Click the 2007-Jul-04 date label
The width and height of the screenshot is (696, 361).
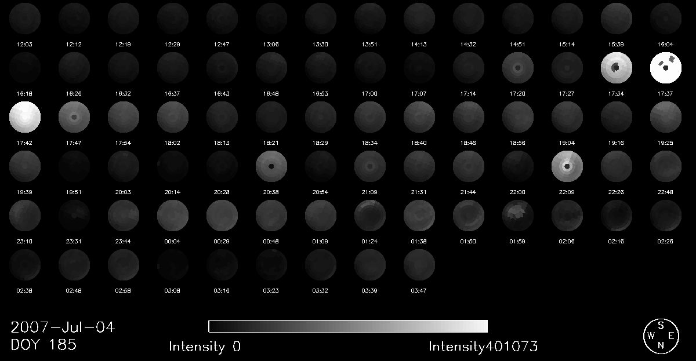coord(63,327)
